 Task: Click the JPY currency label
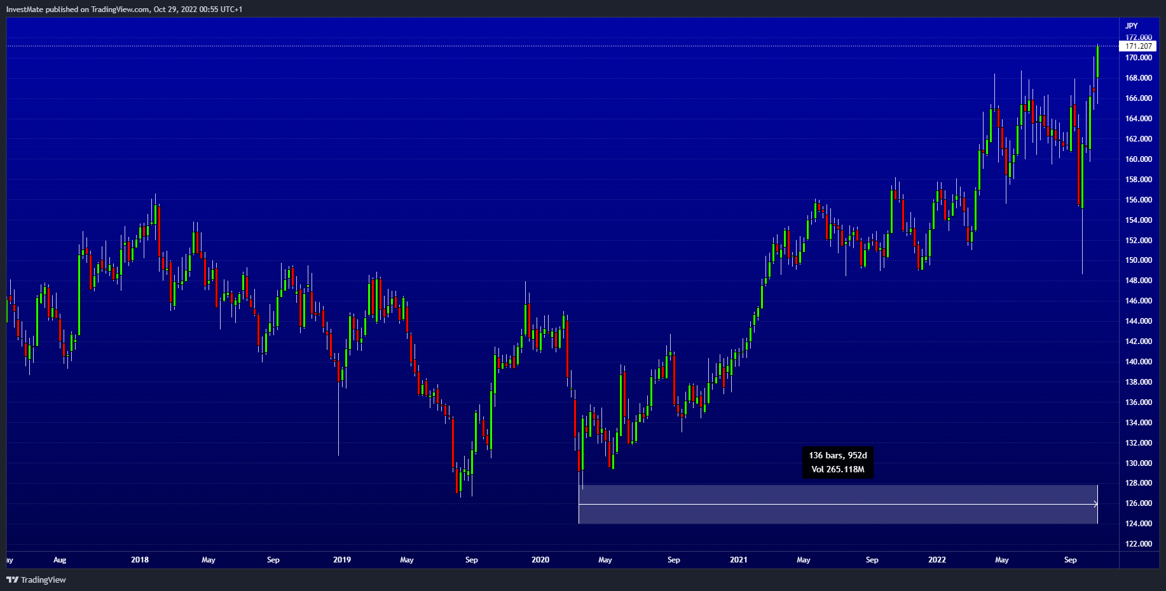(x=1132, y=26)
